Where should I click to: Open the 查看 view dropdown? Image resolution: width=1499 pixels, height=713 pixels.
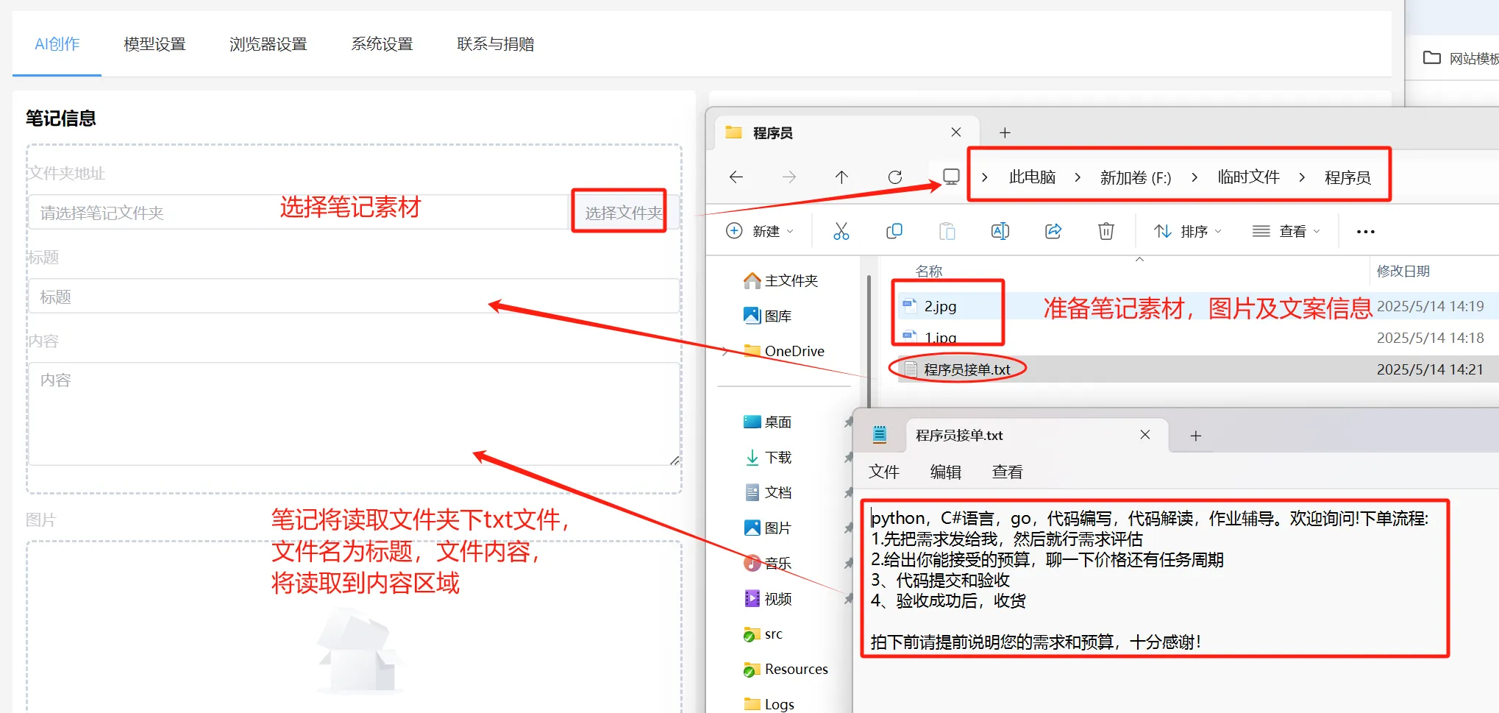pos(1286,231)
